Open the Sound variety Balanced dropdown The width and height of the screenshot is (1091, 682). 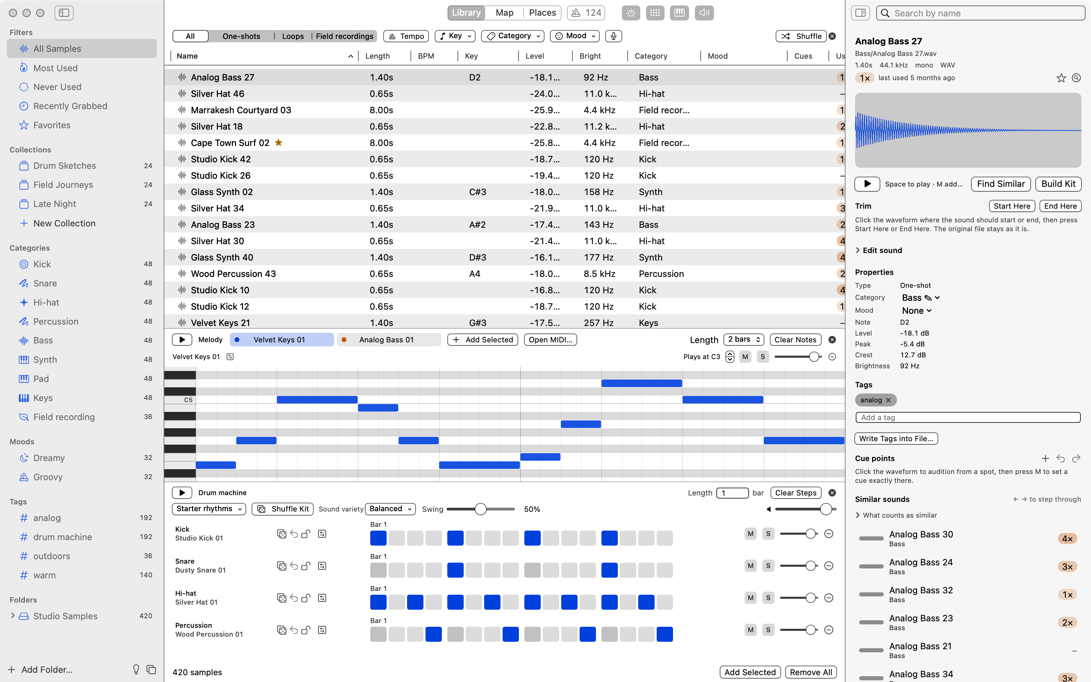[x=390, y=509]
